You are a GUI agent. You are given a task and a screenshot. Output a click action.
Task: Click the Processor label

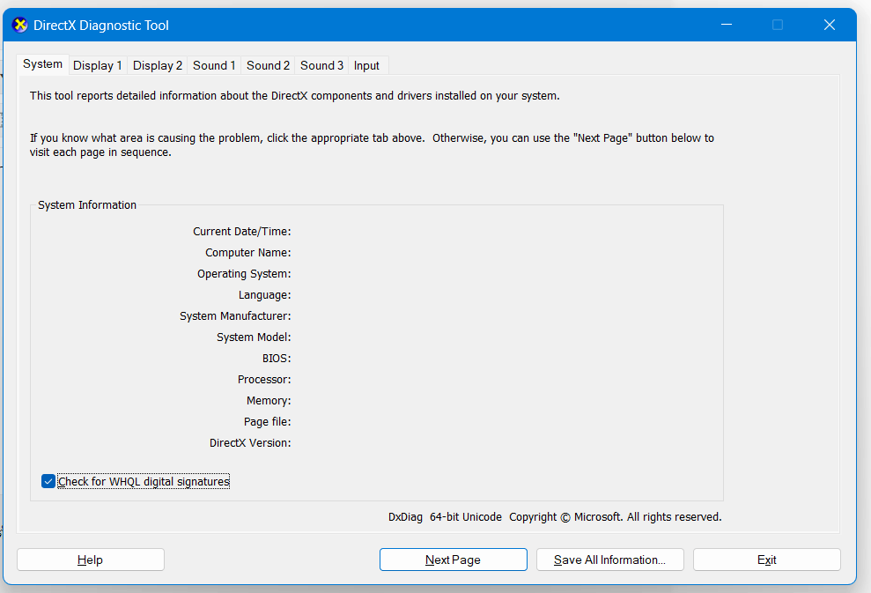(264, 380)
